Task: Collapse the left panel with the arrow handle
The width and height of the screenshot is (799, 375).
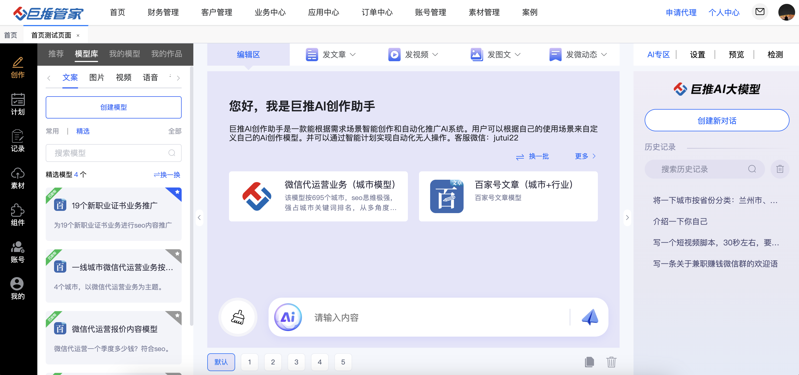Action: 199,218
